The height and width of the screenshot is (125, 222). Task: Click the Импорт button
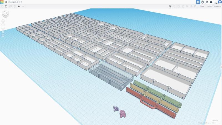pos(202,6)
